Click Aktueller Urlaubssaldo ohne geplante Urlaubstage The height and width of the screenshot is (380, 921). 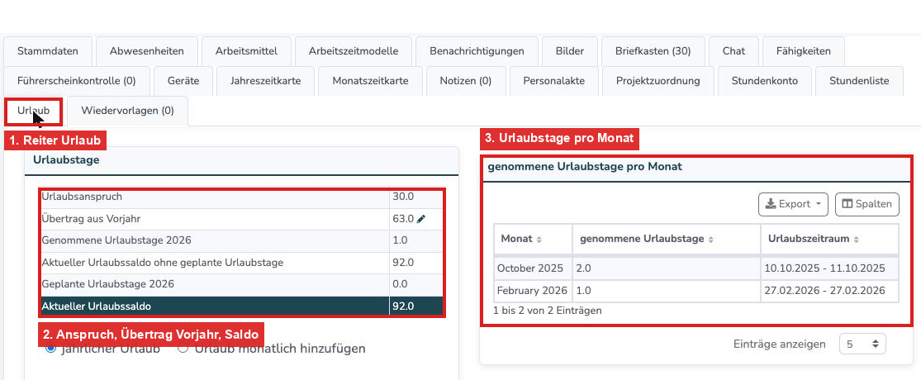pos(163,263)
